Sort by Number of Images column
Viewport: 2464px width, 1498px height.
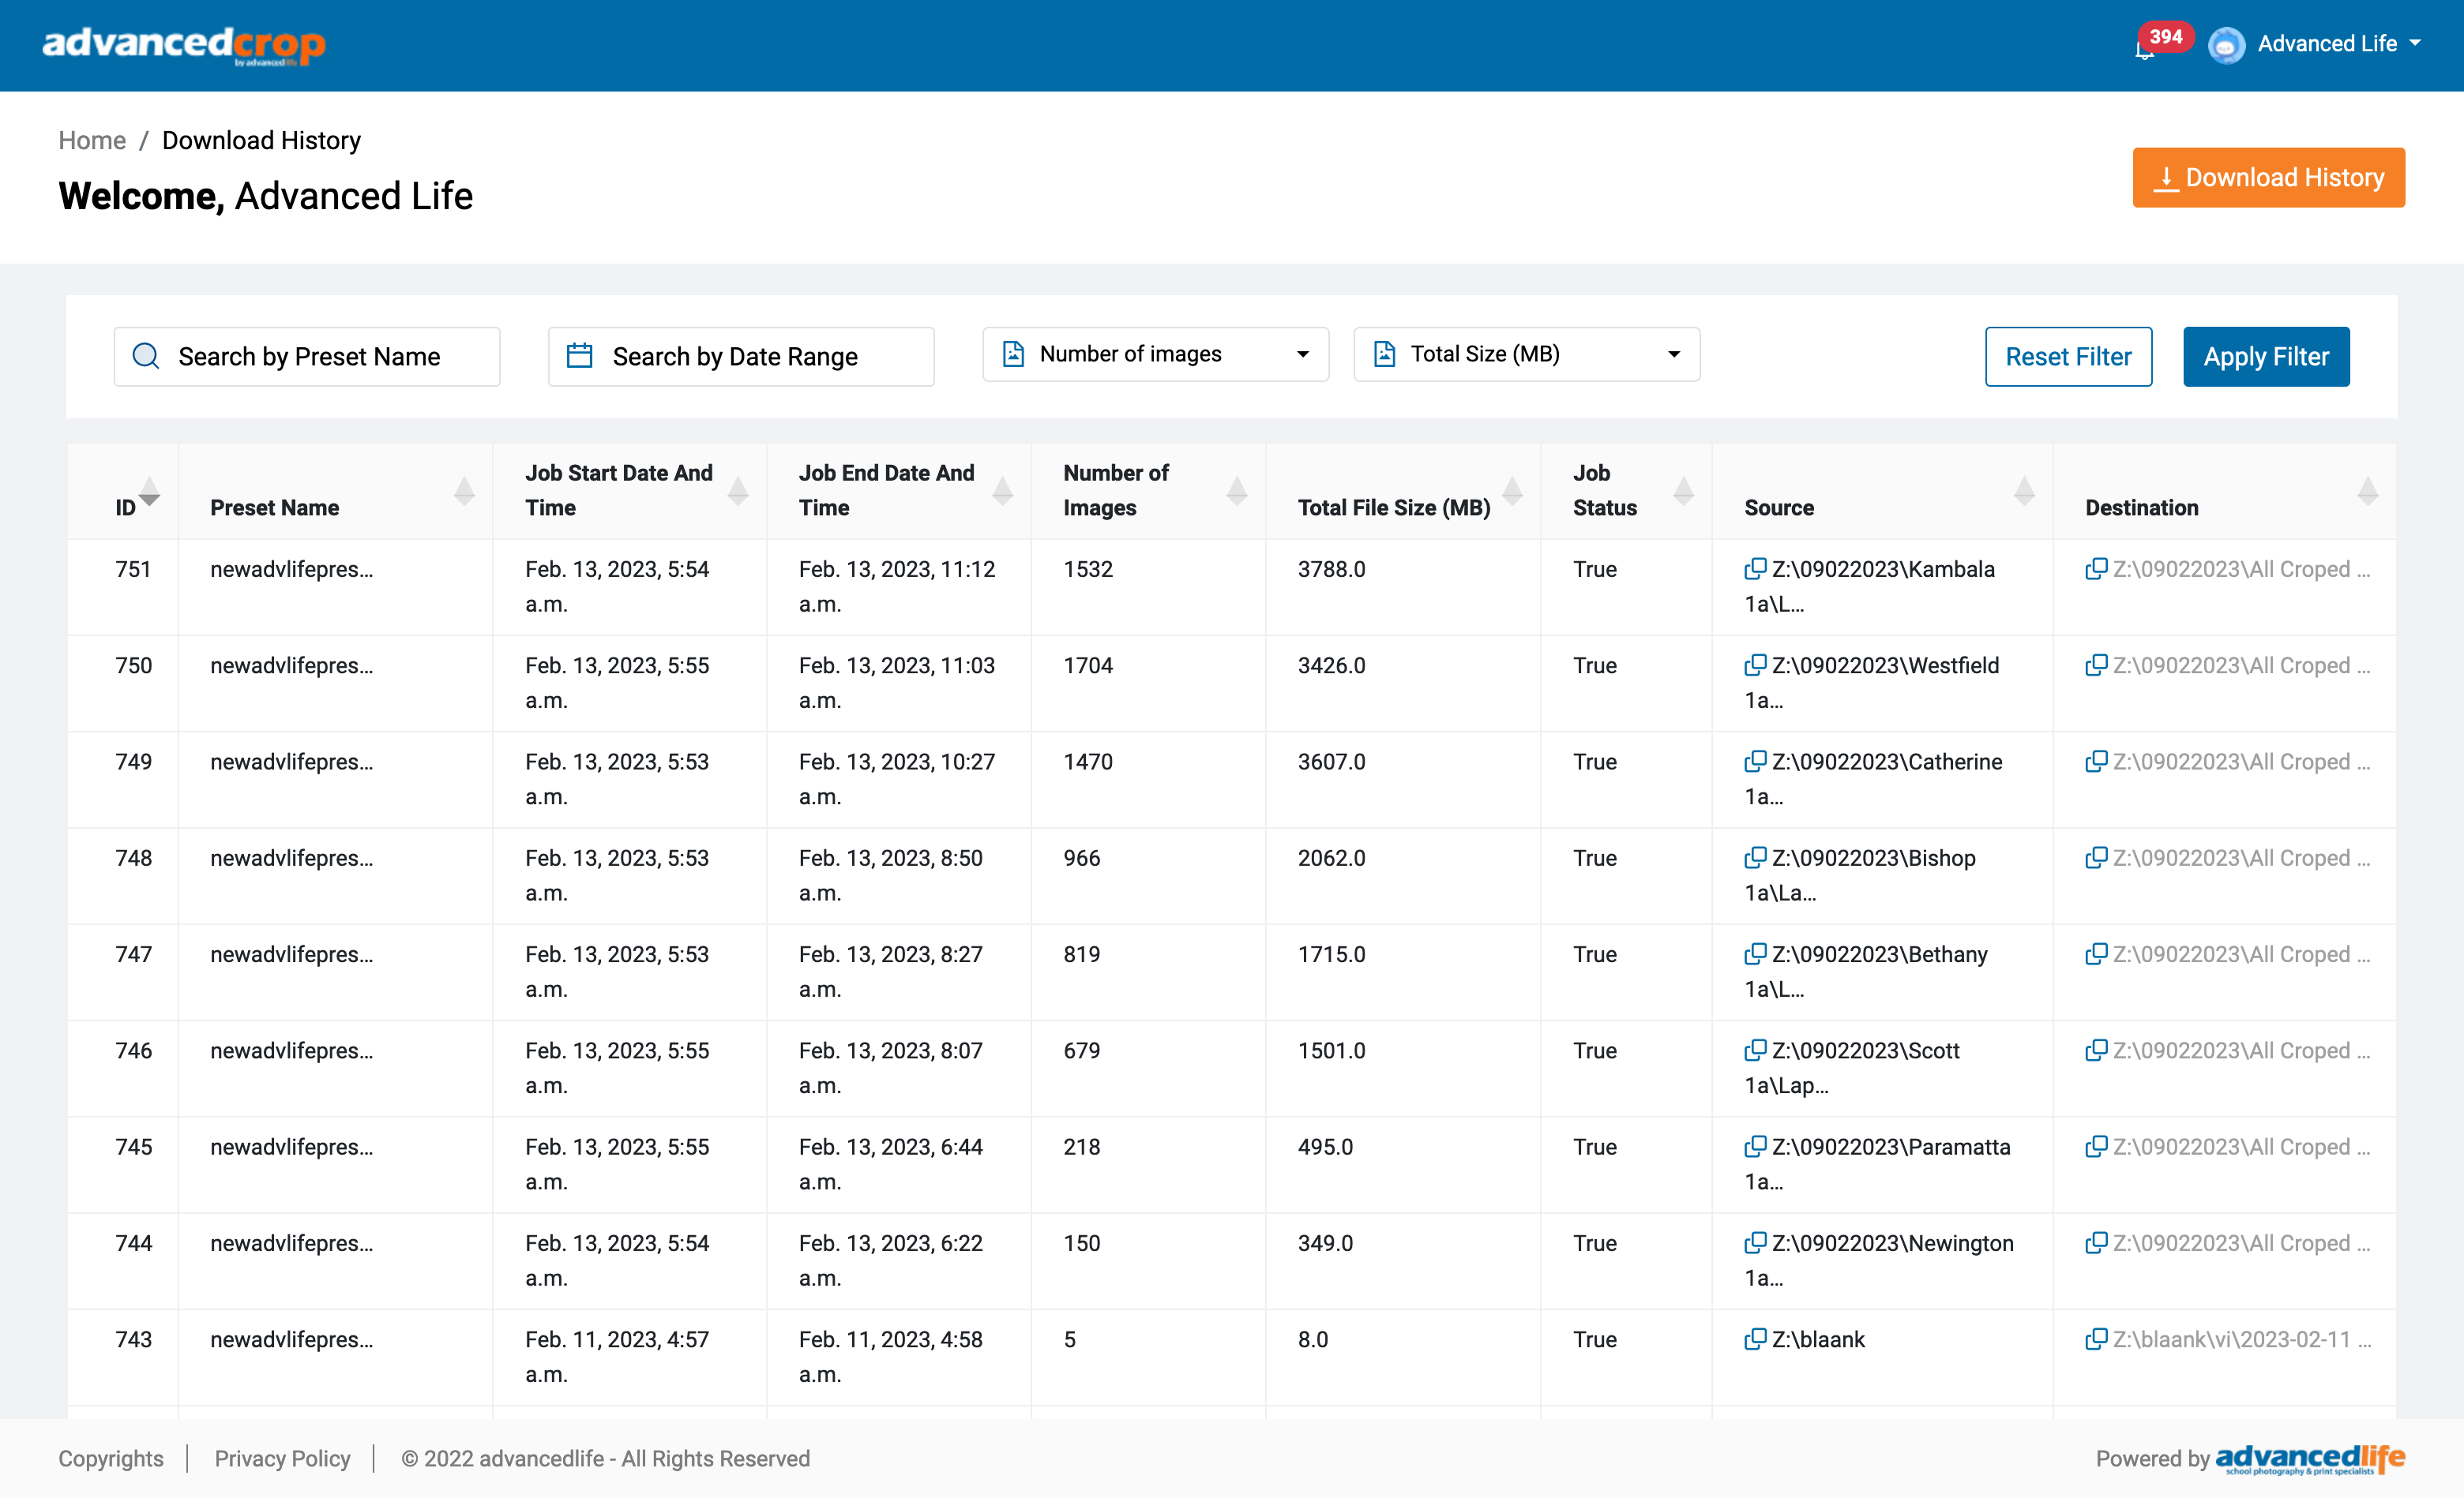1237,491
